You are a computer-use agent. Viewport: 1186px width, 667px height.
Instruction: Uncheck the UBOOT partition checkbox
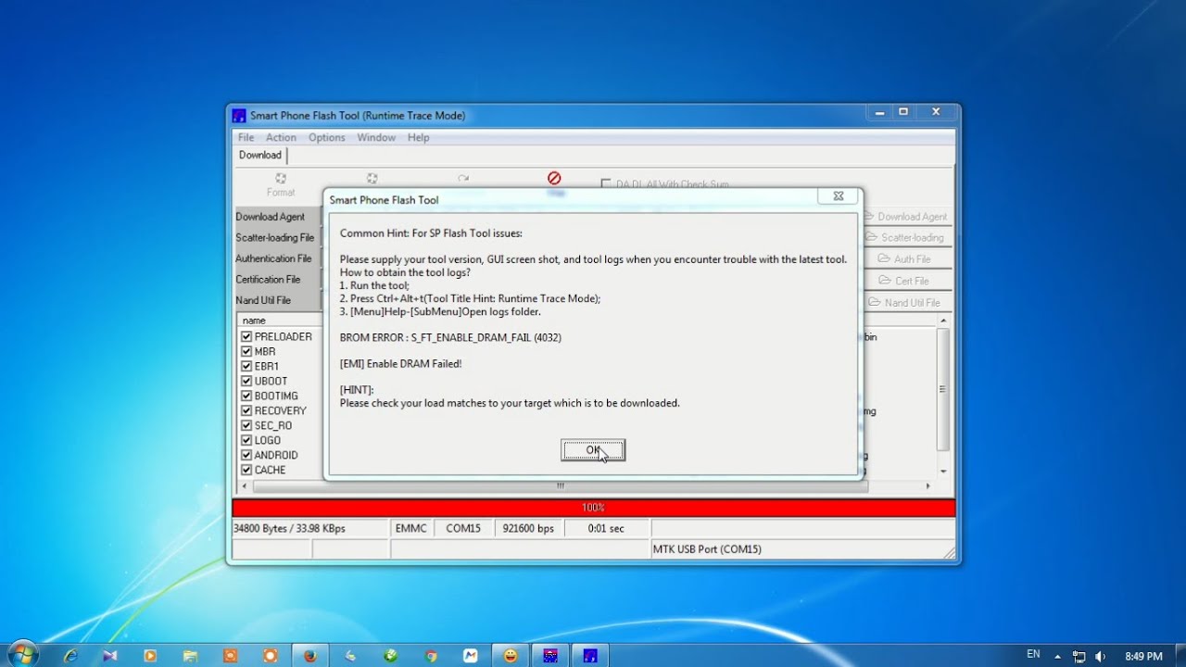pos(246,381)
